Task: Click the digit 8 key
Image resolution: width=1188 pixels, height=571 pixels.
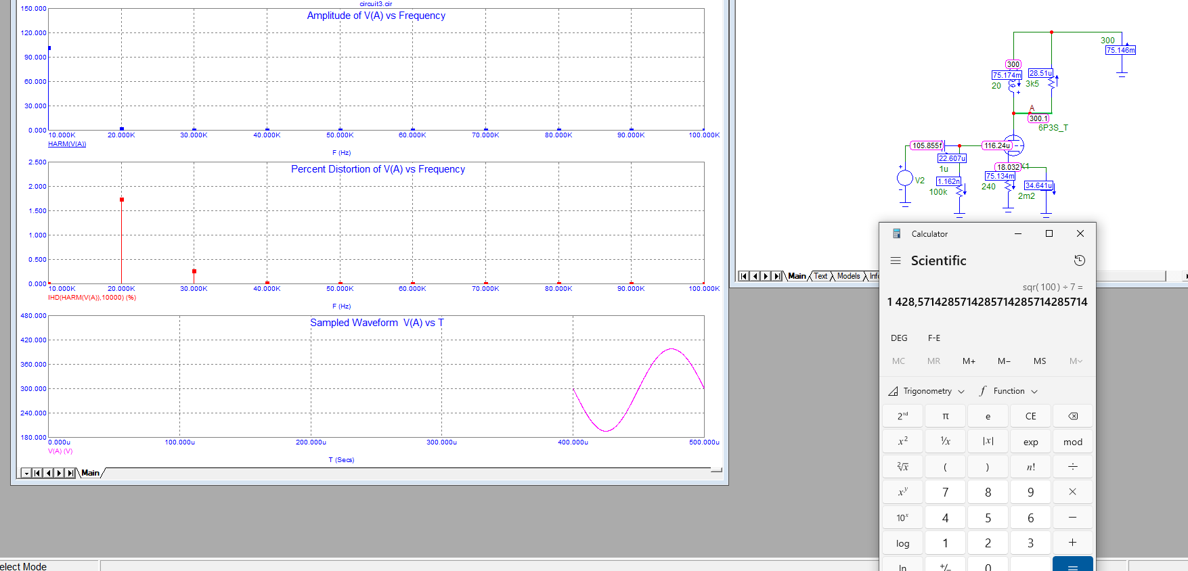Action: point(988,493)
